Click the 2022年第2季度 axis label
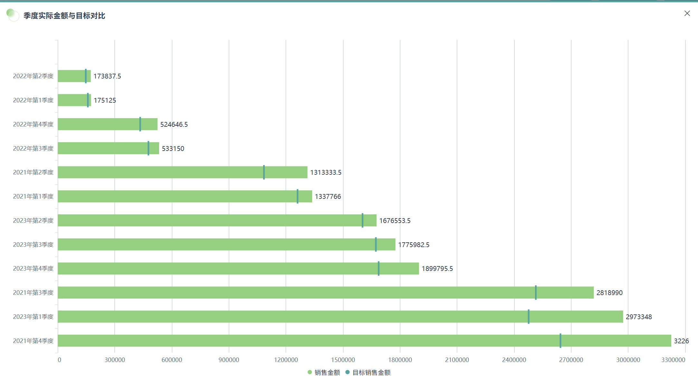Screen dimensions: 698x390 pos(33,76)
